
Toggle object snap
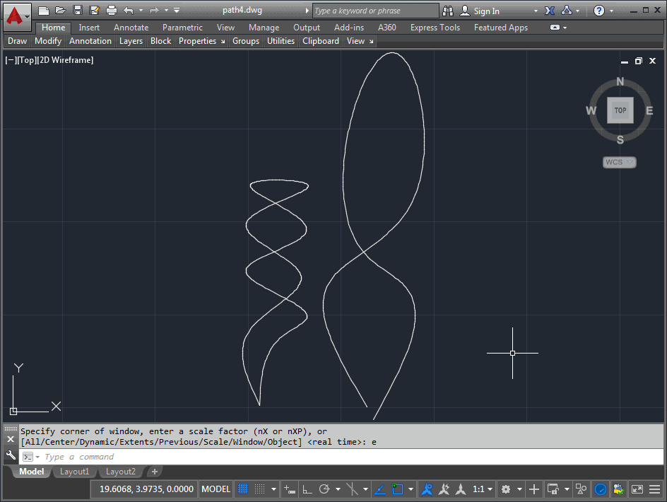pyautogui.click(x=396, y=489)
